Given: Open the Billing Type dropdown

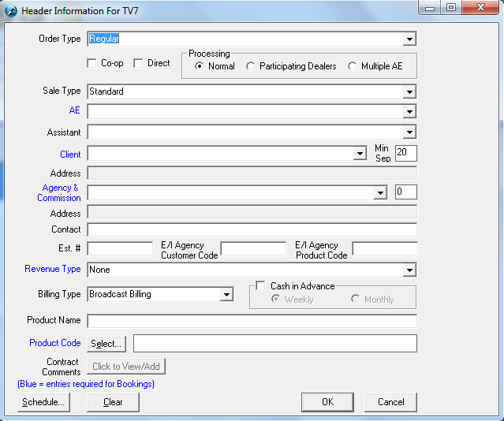Looking at the screenshot, I should pyautogui.click(x=226, y=295).
